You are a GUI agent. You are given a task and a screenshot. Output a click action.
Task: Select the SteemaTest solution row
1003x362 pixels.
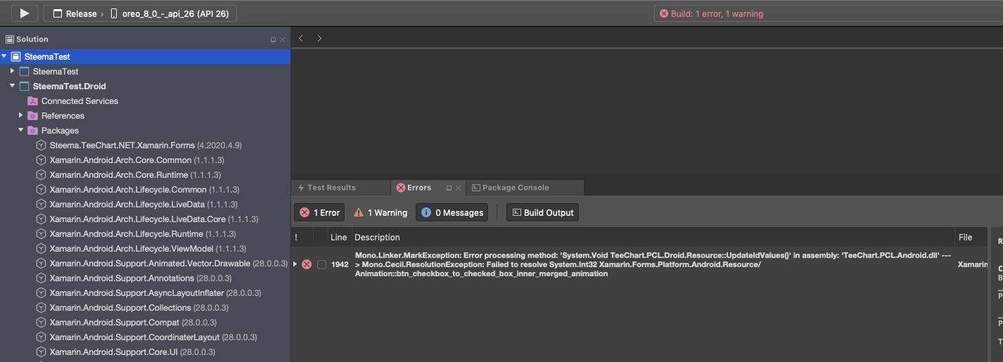click(x=145, y=56)
